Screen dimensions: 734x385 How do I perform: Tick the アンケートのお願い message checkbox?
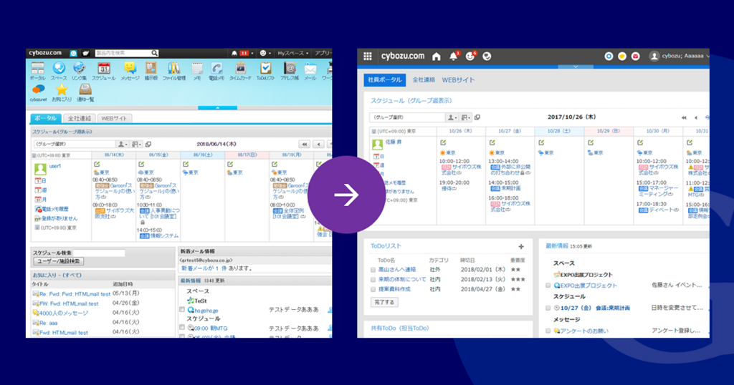(548, 331)
